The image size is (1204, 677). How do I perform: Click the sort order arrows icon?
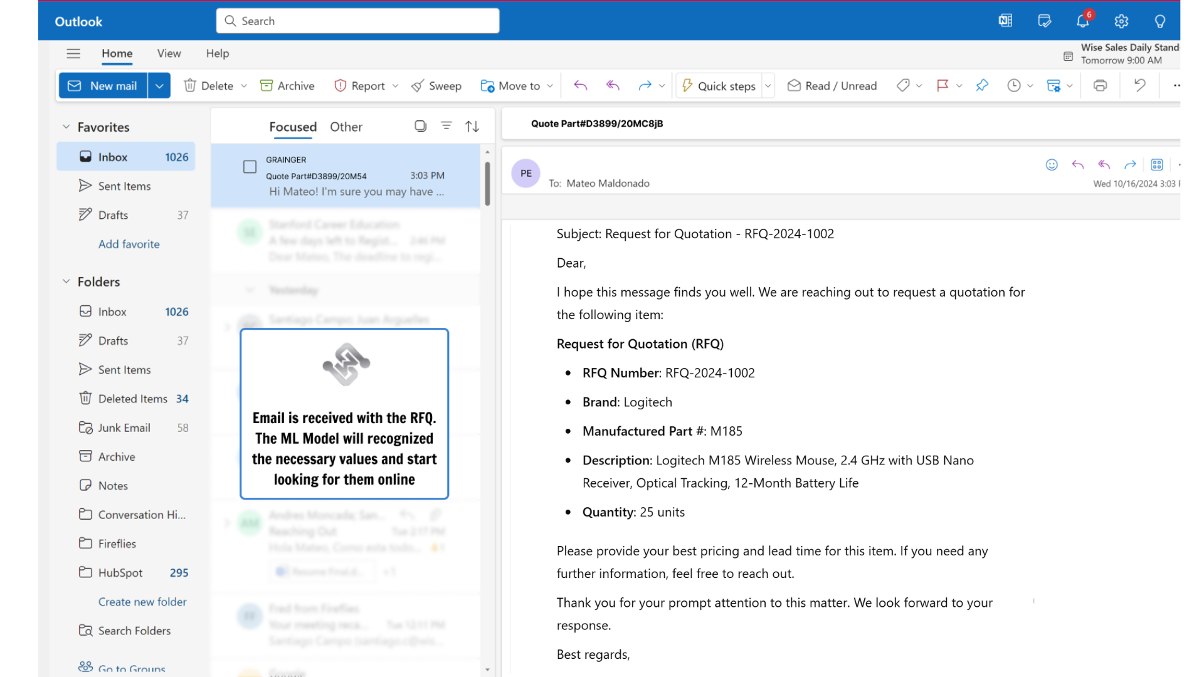point(472,127)
